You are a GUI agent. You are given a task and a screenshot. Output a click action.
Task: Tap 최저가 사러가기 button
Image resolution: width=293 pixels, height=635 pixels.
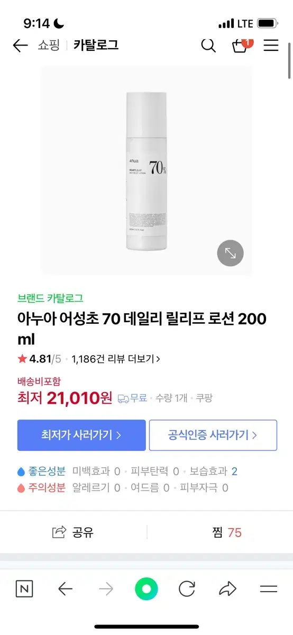point(81,436)
